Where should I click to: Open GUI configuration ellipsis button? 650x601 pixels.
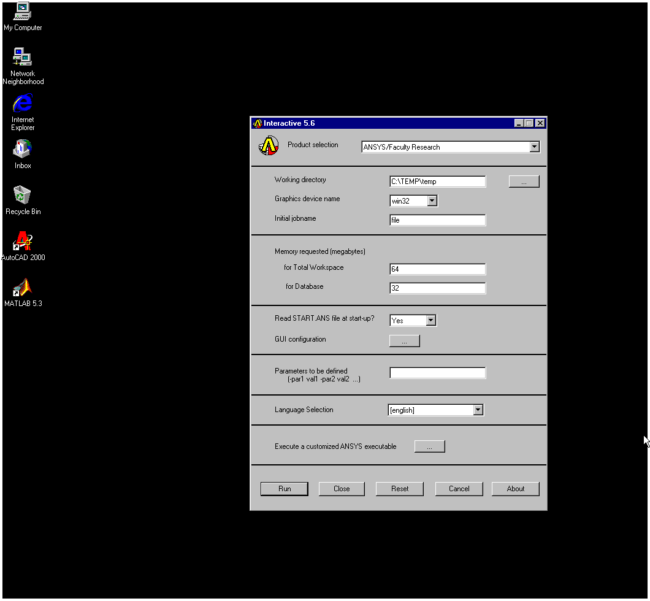point(404,341)
